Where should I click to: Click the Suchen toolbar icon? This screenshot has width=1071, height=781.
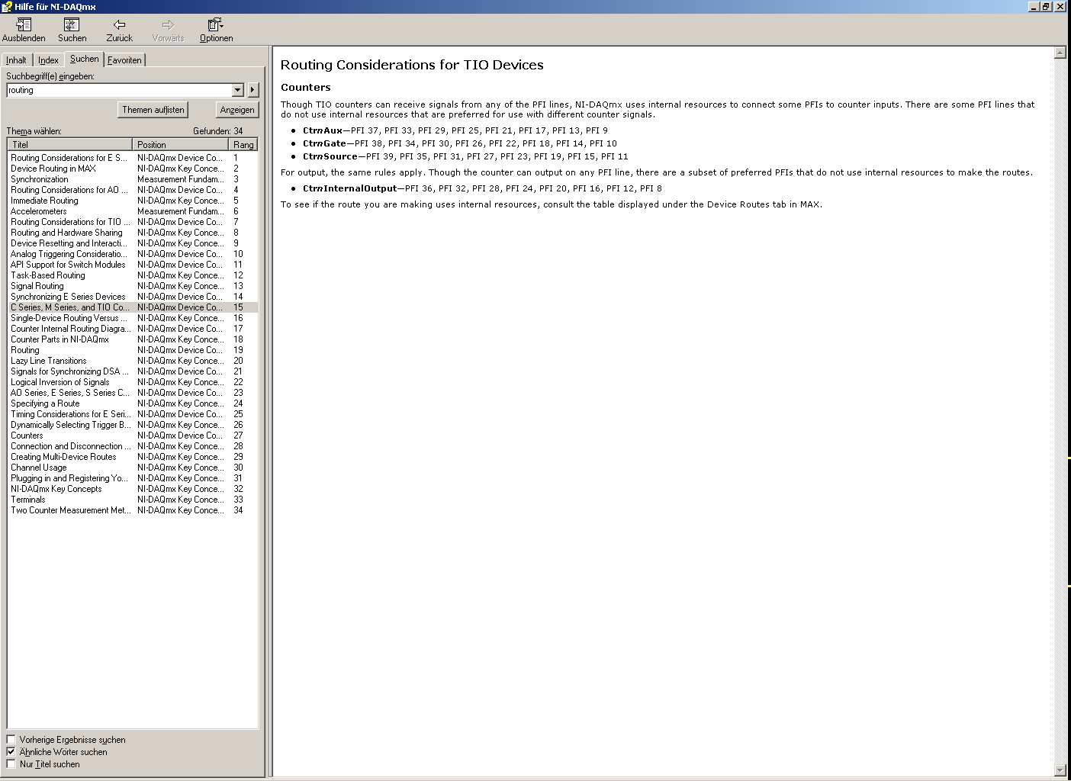pos(72,30)
